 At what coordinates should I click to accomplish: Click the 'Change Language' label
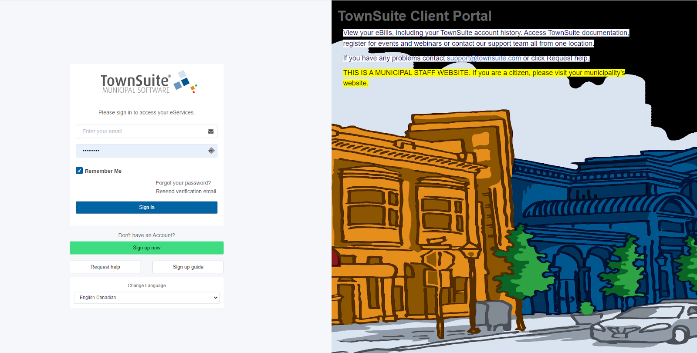pyautogui.click(x=147, y=286)
